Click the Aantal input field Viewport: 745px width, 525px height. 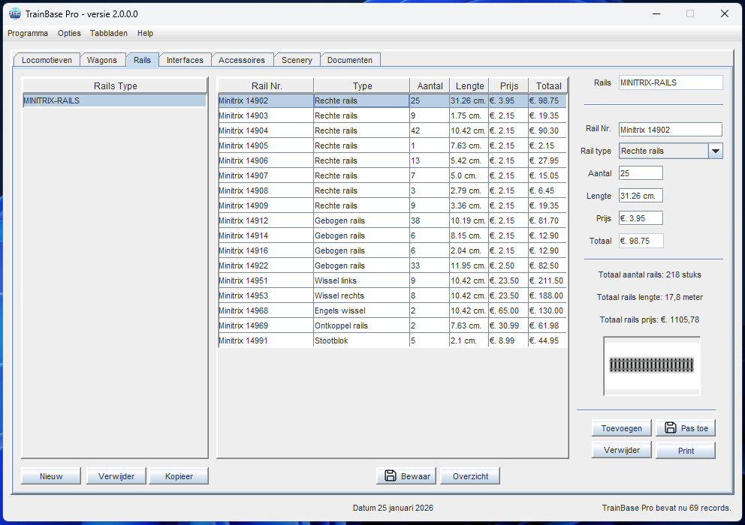tap(641, 173)
